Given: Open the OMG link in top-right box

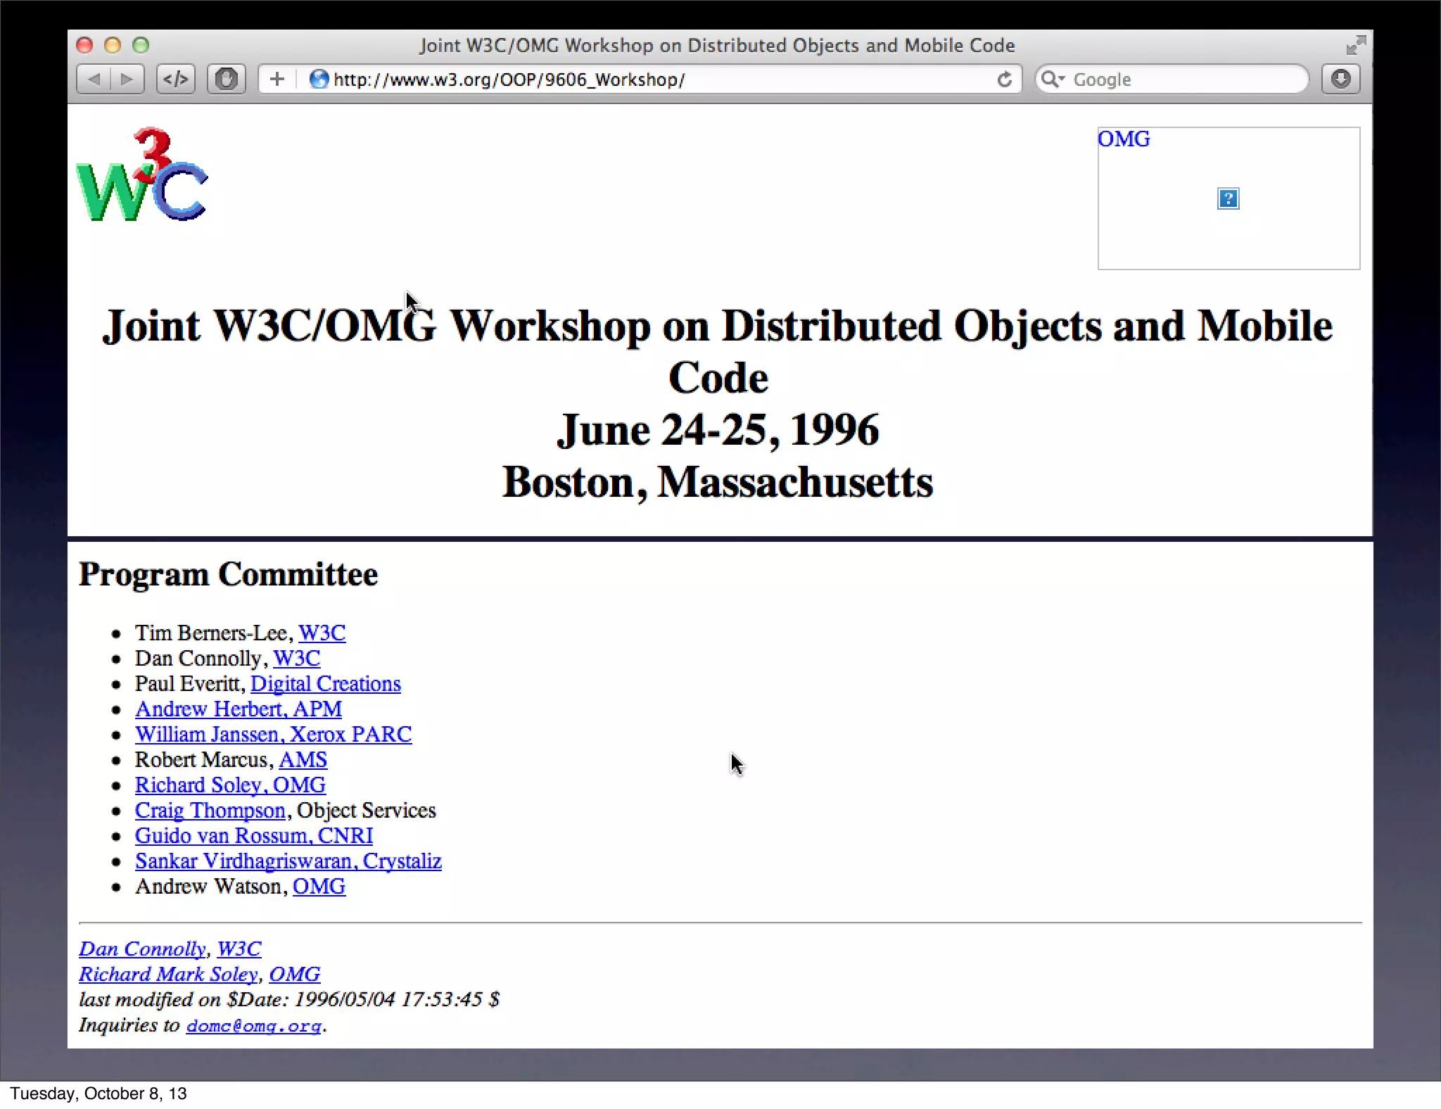Looking at the screenshot, I should [x=1124, y=139].
